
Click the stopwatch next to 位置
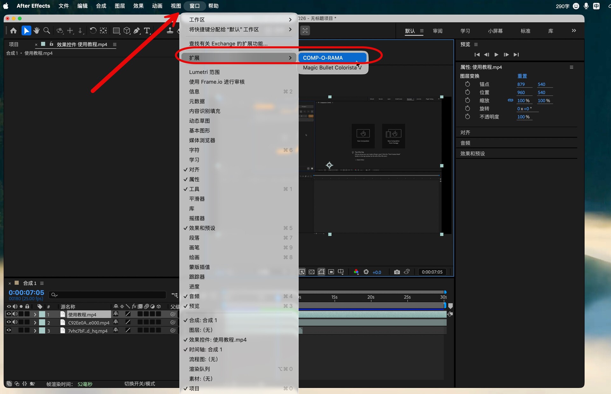pyautogui.click(x=467, y=92)
